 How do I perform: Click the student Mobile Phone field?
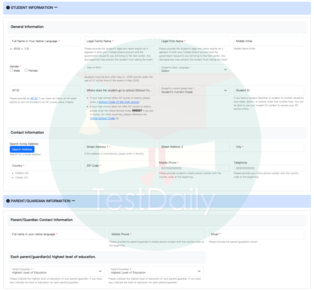[194, 168]
